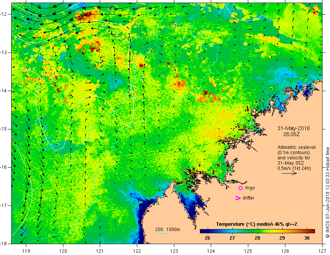The height and width of the screenshot is (255, 330).
Task: Click color bar value 29
Action: [x=282, y=238]
